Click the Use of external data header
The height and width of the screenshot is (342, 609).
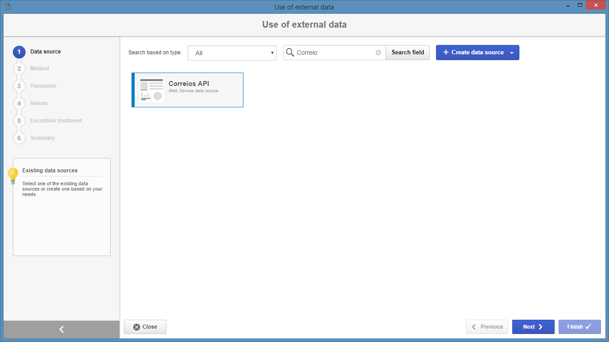304,24
